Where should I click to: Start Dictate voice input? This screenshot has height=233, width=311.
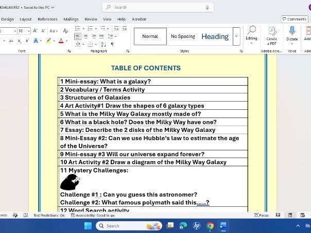(x=292, y=35)
